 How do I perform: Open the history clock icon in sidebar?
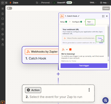point(3,29)
